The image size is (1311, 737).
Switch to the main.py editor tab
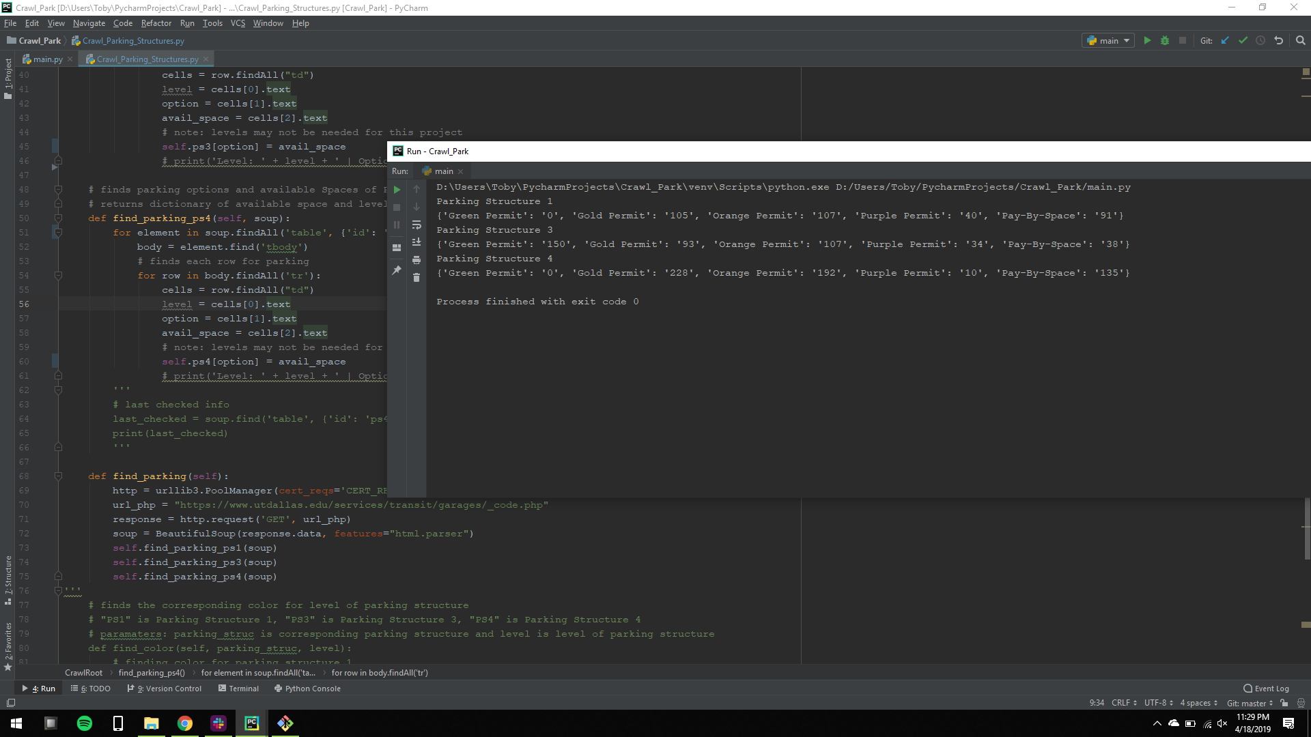[x=47, y=59]
